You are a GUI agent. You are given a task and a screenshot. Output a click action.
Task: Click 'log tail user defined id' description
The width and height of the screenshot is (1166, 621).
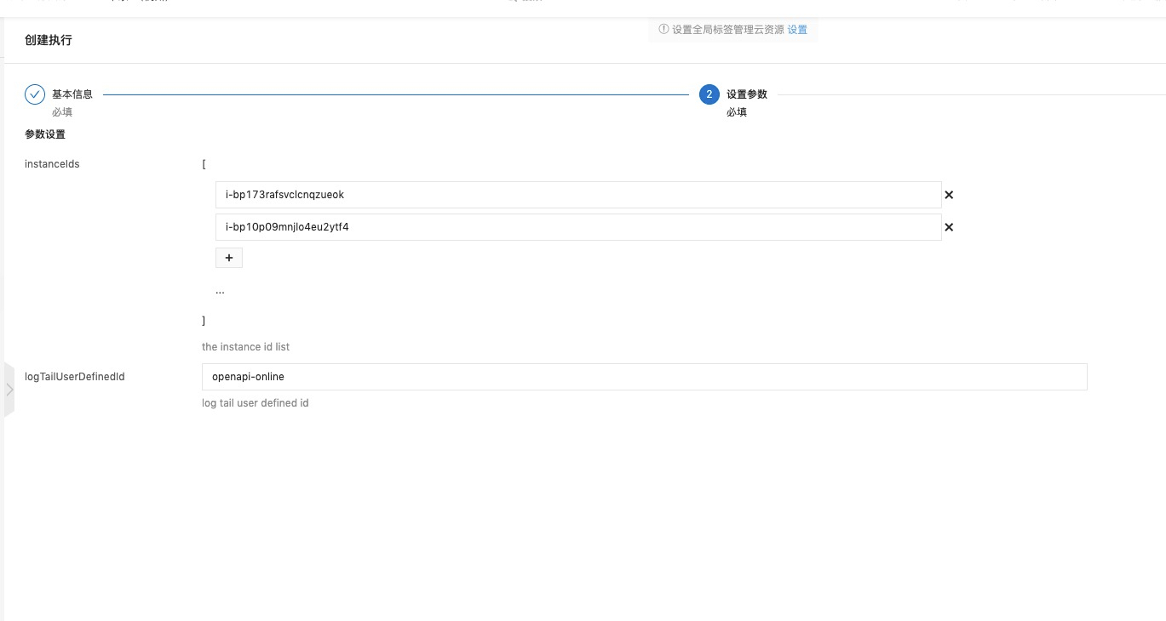[255, 403]
